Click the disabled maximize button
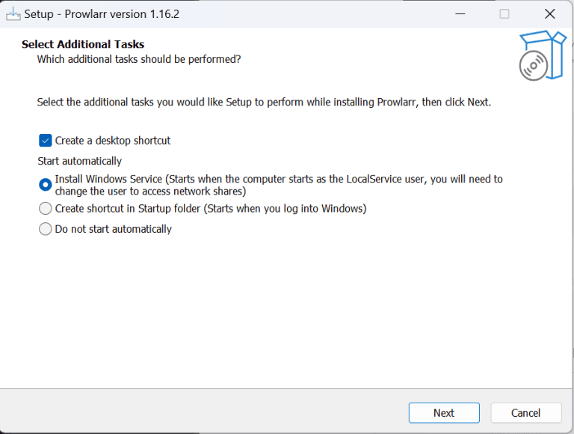Image resolution: width=574 pixels, height=434 pixels. 504,13
